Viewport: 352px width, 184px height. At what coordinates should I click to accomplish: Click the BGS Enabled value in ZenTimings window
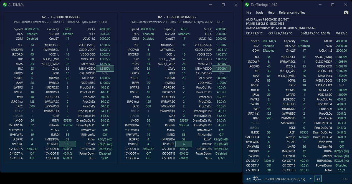269,46
